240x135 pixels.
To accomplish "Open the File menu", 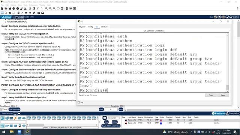I will click(2, 5).
